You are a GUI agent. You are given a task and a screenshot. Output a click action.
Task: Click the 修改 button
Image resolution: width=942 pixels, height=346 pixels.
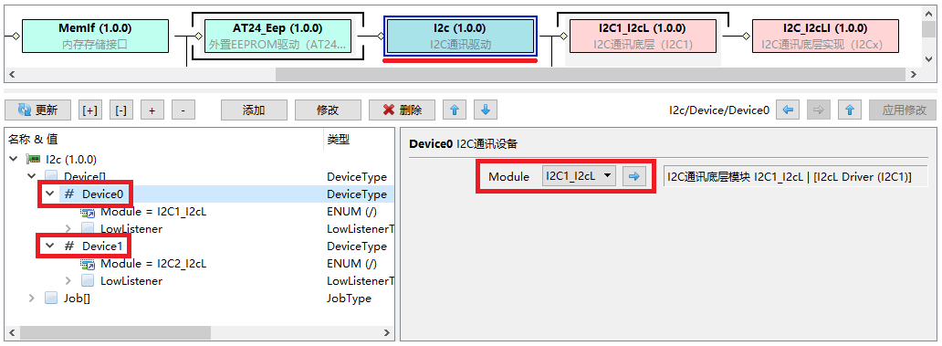click(328, 110)
